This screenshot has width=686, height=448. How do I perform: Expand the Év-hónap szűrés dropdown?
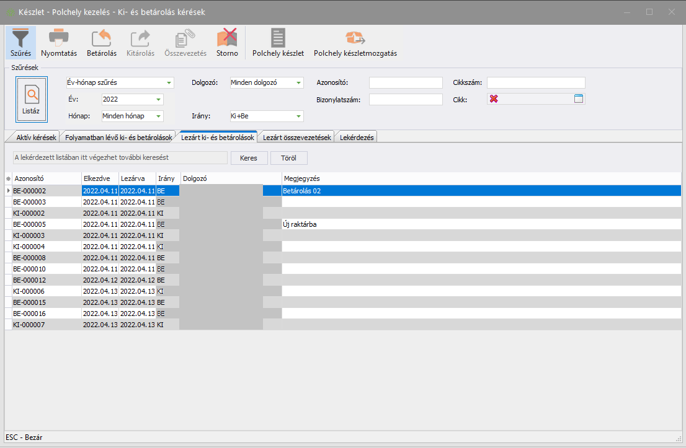[169, 83]
